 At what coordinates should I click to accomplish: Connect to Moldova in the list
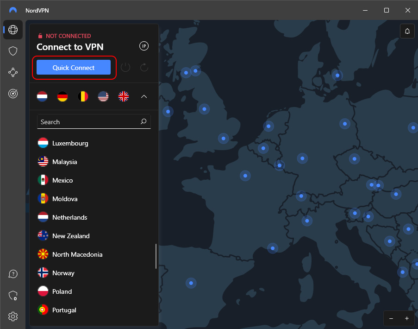[x=94, y=199]
